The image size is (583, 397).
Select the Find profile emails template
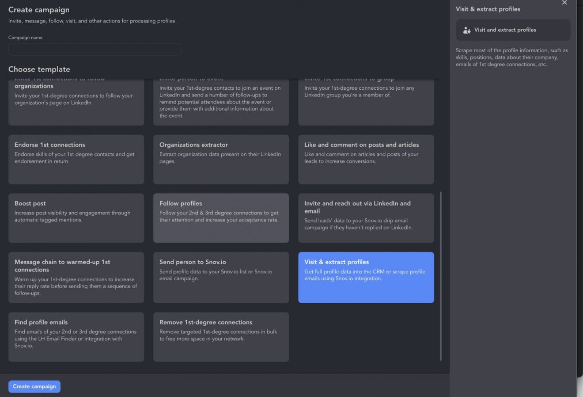(76, 337)
